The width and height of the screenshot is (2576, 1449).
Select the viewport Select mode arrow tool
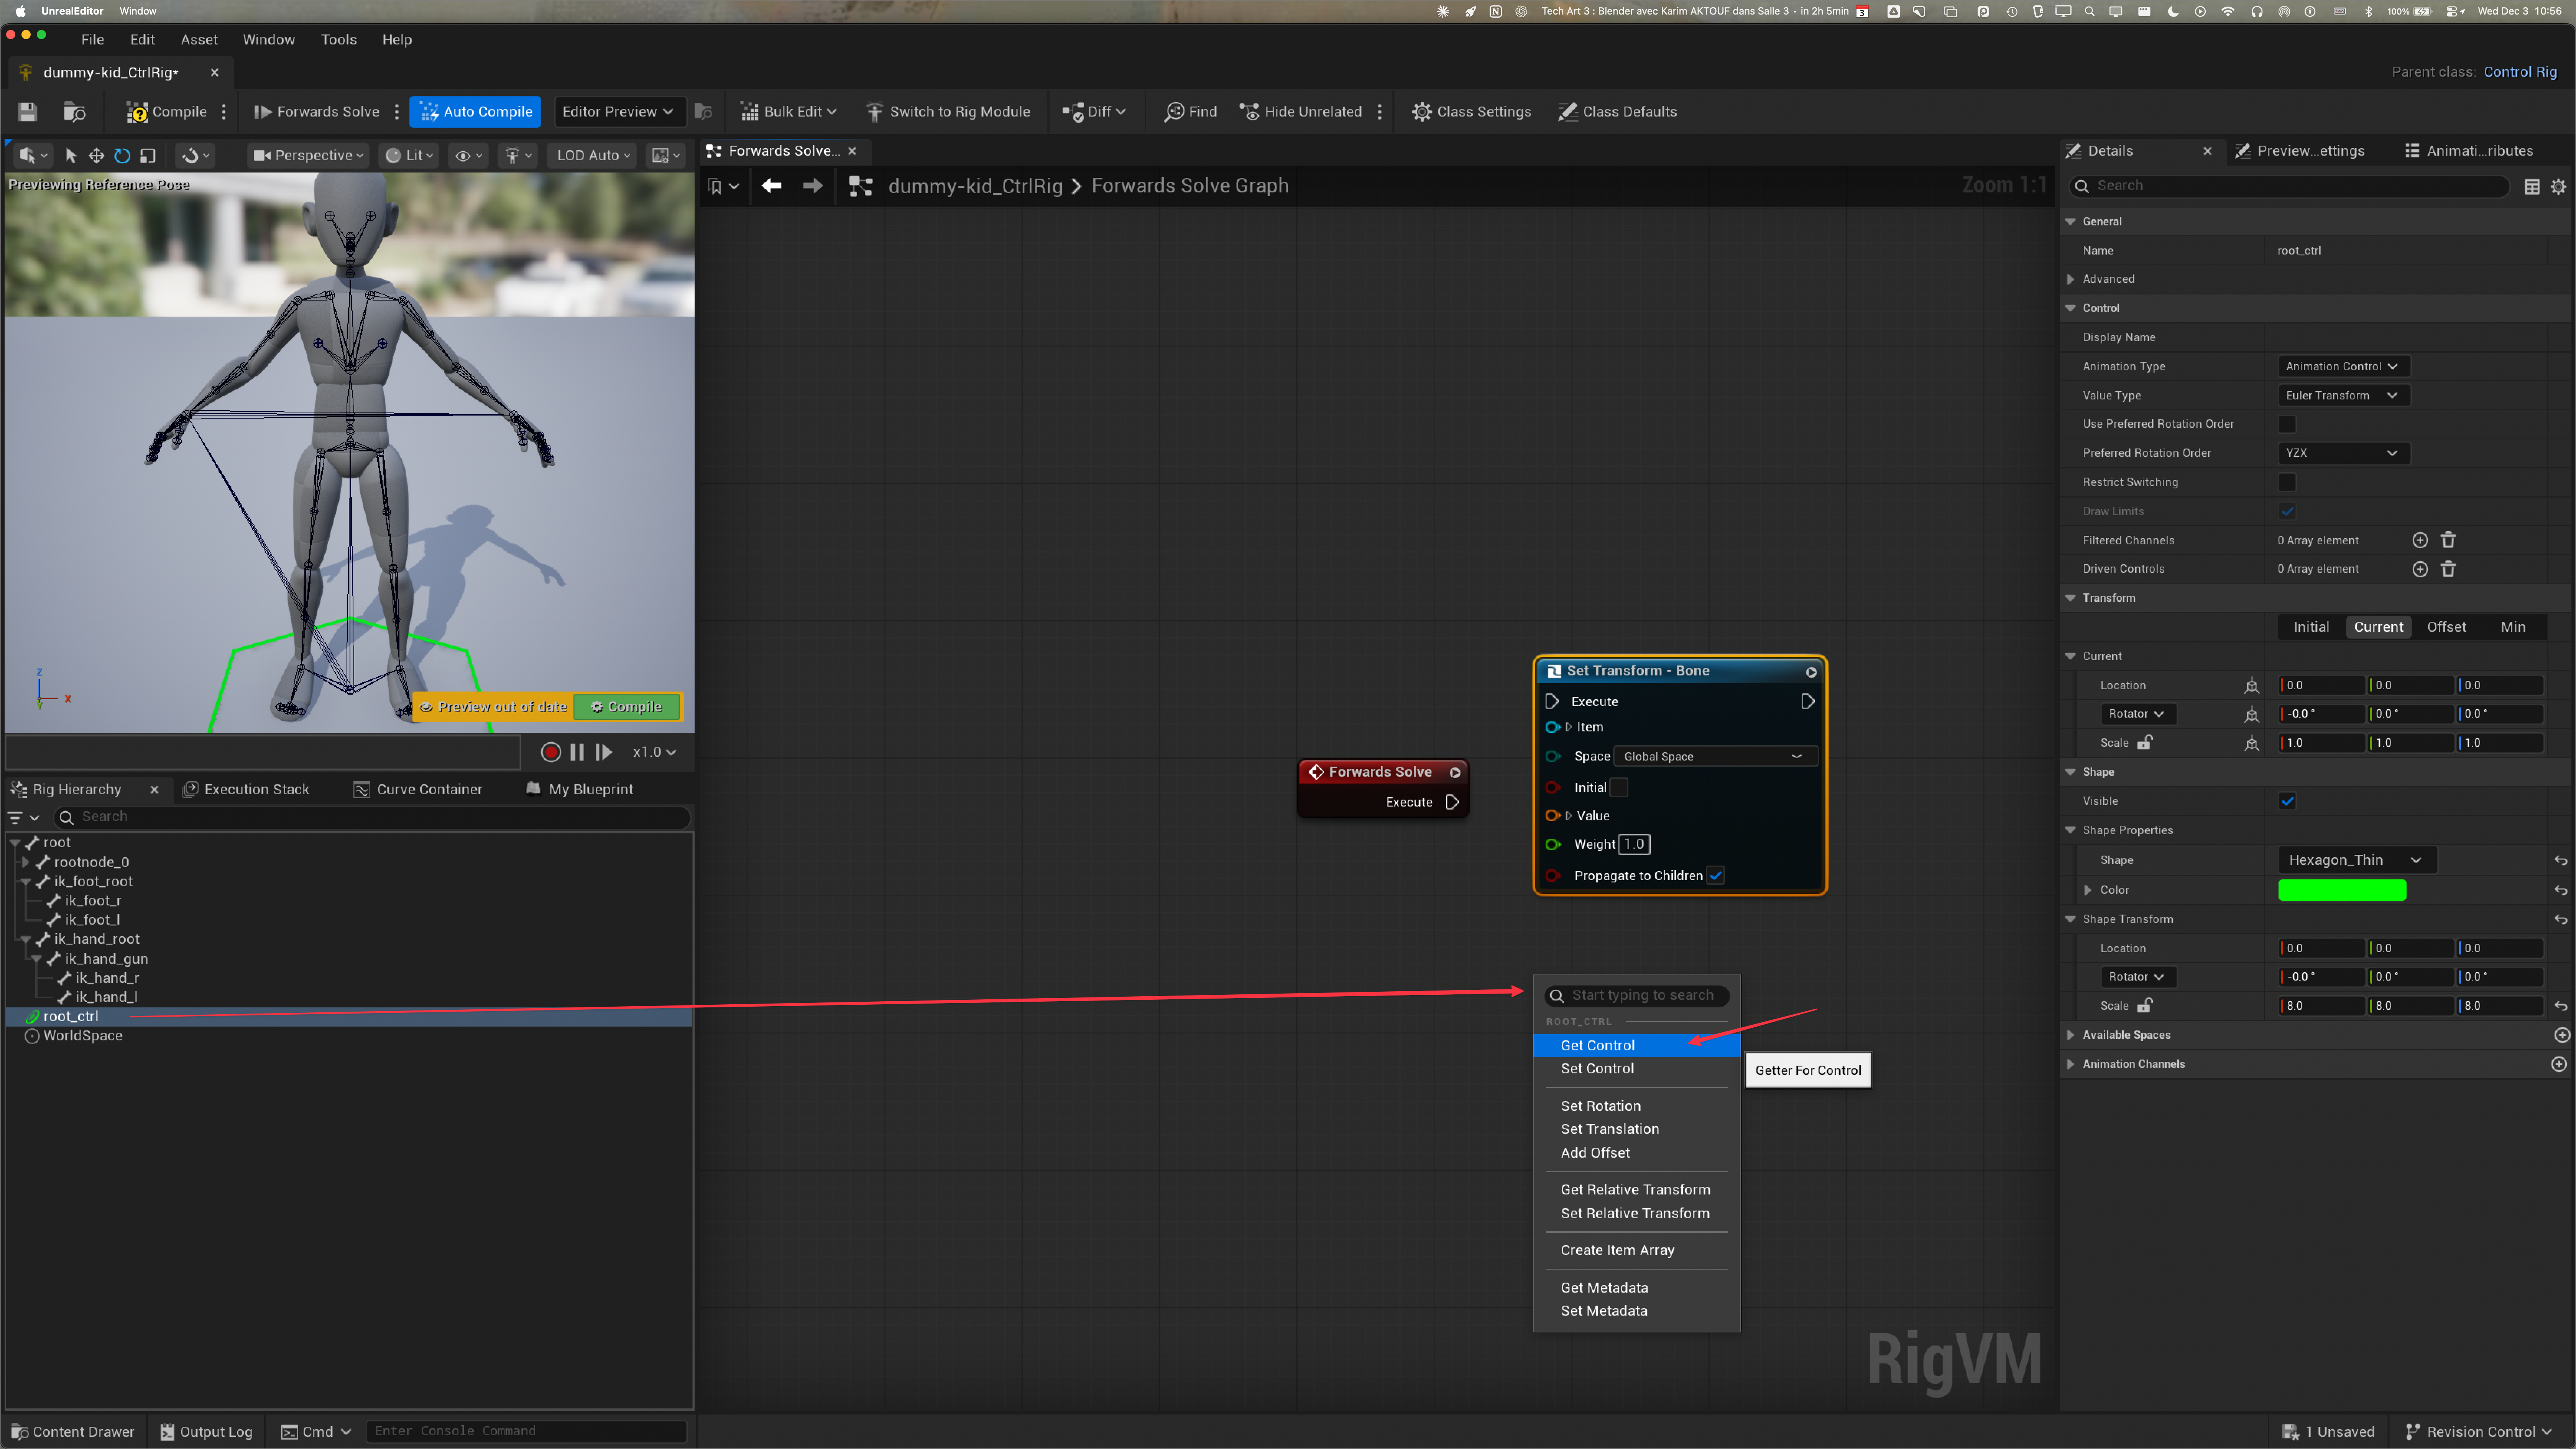pyautogui.click(x=70, y=156)
